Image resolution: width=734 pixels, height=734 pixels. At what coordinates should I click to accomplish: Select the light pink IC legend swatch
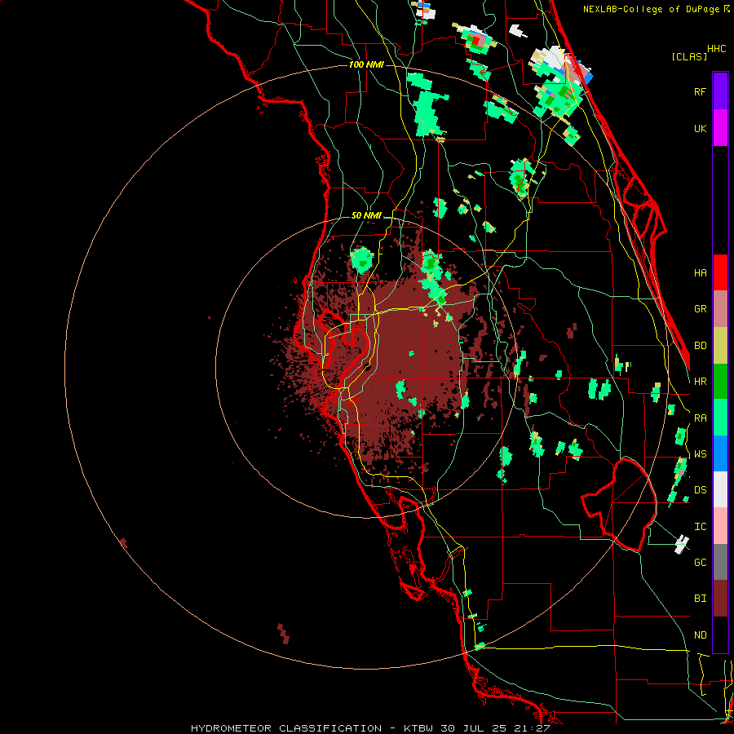(x=720, y=526)
